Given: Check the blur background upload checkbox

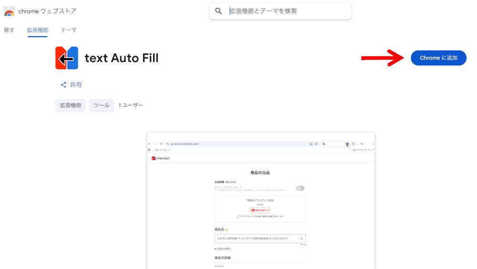Looking at the screenshot, I should (x=239, y=216).
